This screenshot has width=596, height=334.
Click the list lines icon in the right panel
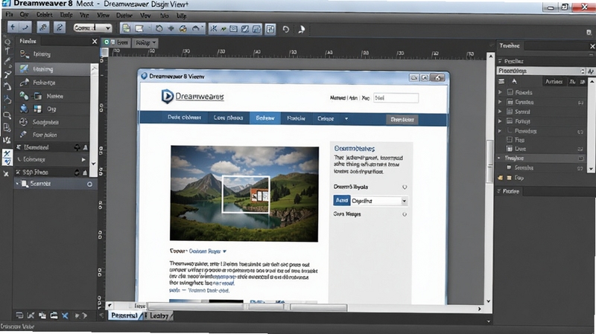[501, 81]
